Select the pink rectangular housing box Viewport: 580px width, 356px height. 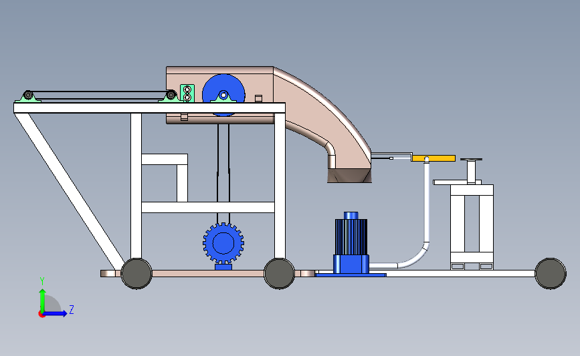pyautogui.click(x=219, y=96)
